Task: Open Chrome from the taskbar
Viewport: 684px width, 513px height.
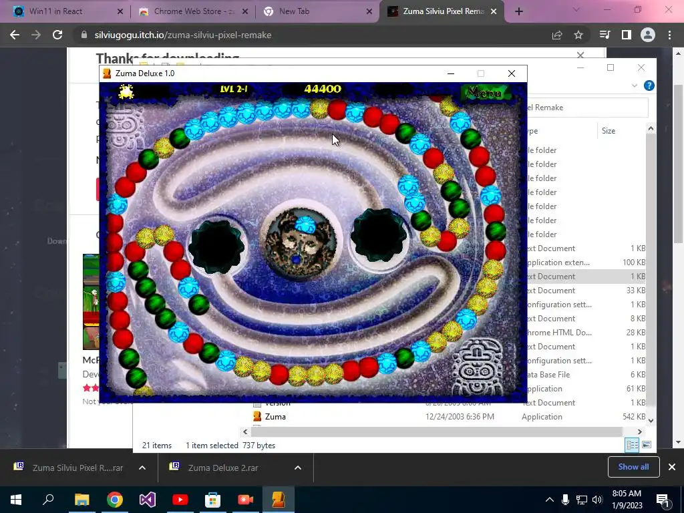Action: (x=115, y=500)
